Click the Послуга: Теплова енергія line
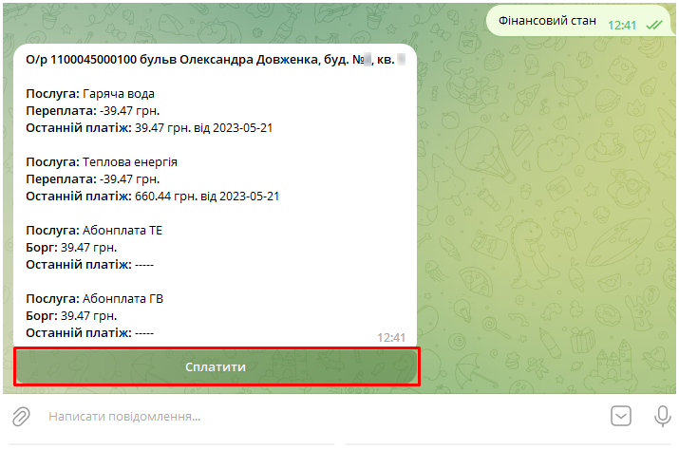 [102, 161]
